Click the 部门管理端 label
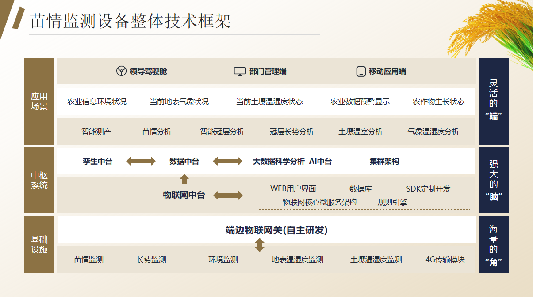The width and height of the screenshot is (533, 297). coord(268,71)
